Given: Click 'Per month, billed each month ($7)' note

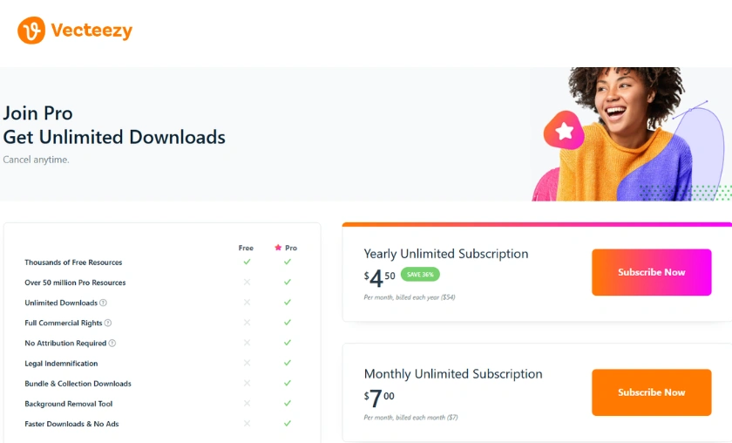Looking at the screenshot, I should pos(410,418).
